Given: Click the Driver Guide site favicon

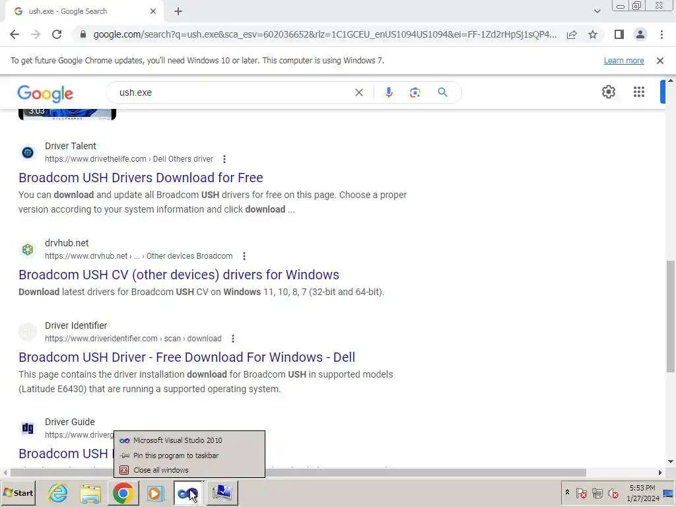Looking at the screenshot, I should pyautogui.click(x=28, y=428).
